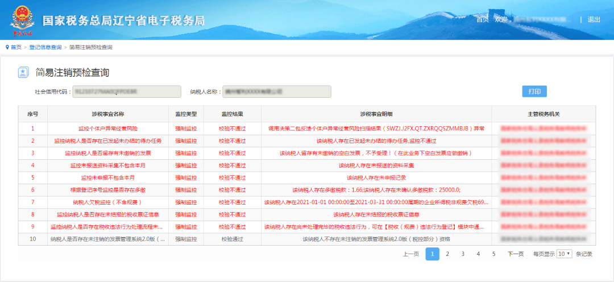The image size is (614, 282).
Task: Click the 涉税事宜名称 column header
Action: pyautogui.click(x=108, y=114)
